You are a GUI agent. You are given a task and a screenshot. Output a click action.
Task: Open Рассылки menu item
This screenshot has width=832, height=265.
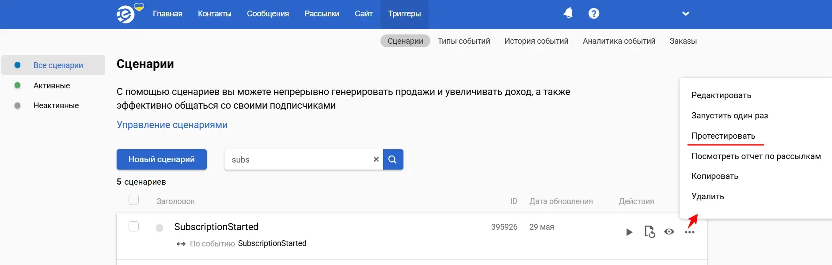point(322,14)
